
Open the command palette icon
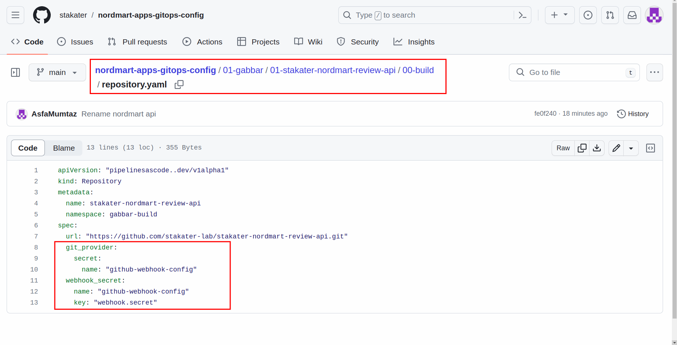(x=522, y=15)
